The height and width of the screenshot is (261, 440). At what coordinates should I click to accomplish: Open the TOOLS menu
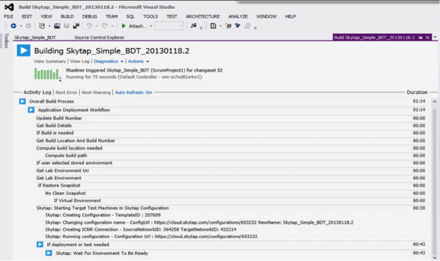(150, 16)
